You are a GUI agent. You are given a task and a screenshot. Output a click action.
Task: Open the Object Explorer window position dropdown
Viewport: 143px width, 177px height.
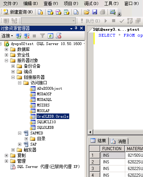(71, 29)
